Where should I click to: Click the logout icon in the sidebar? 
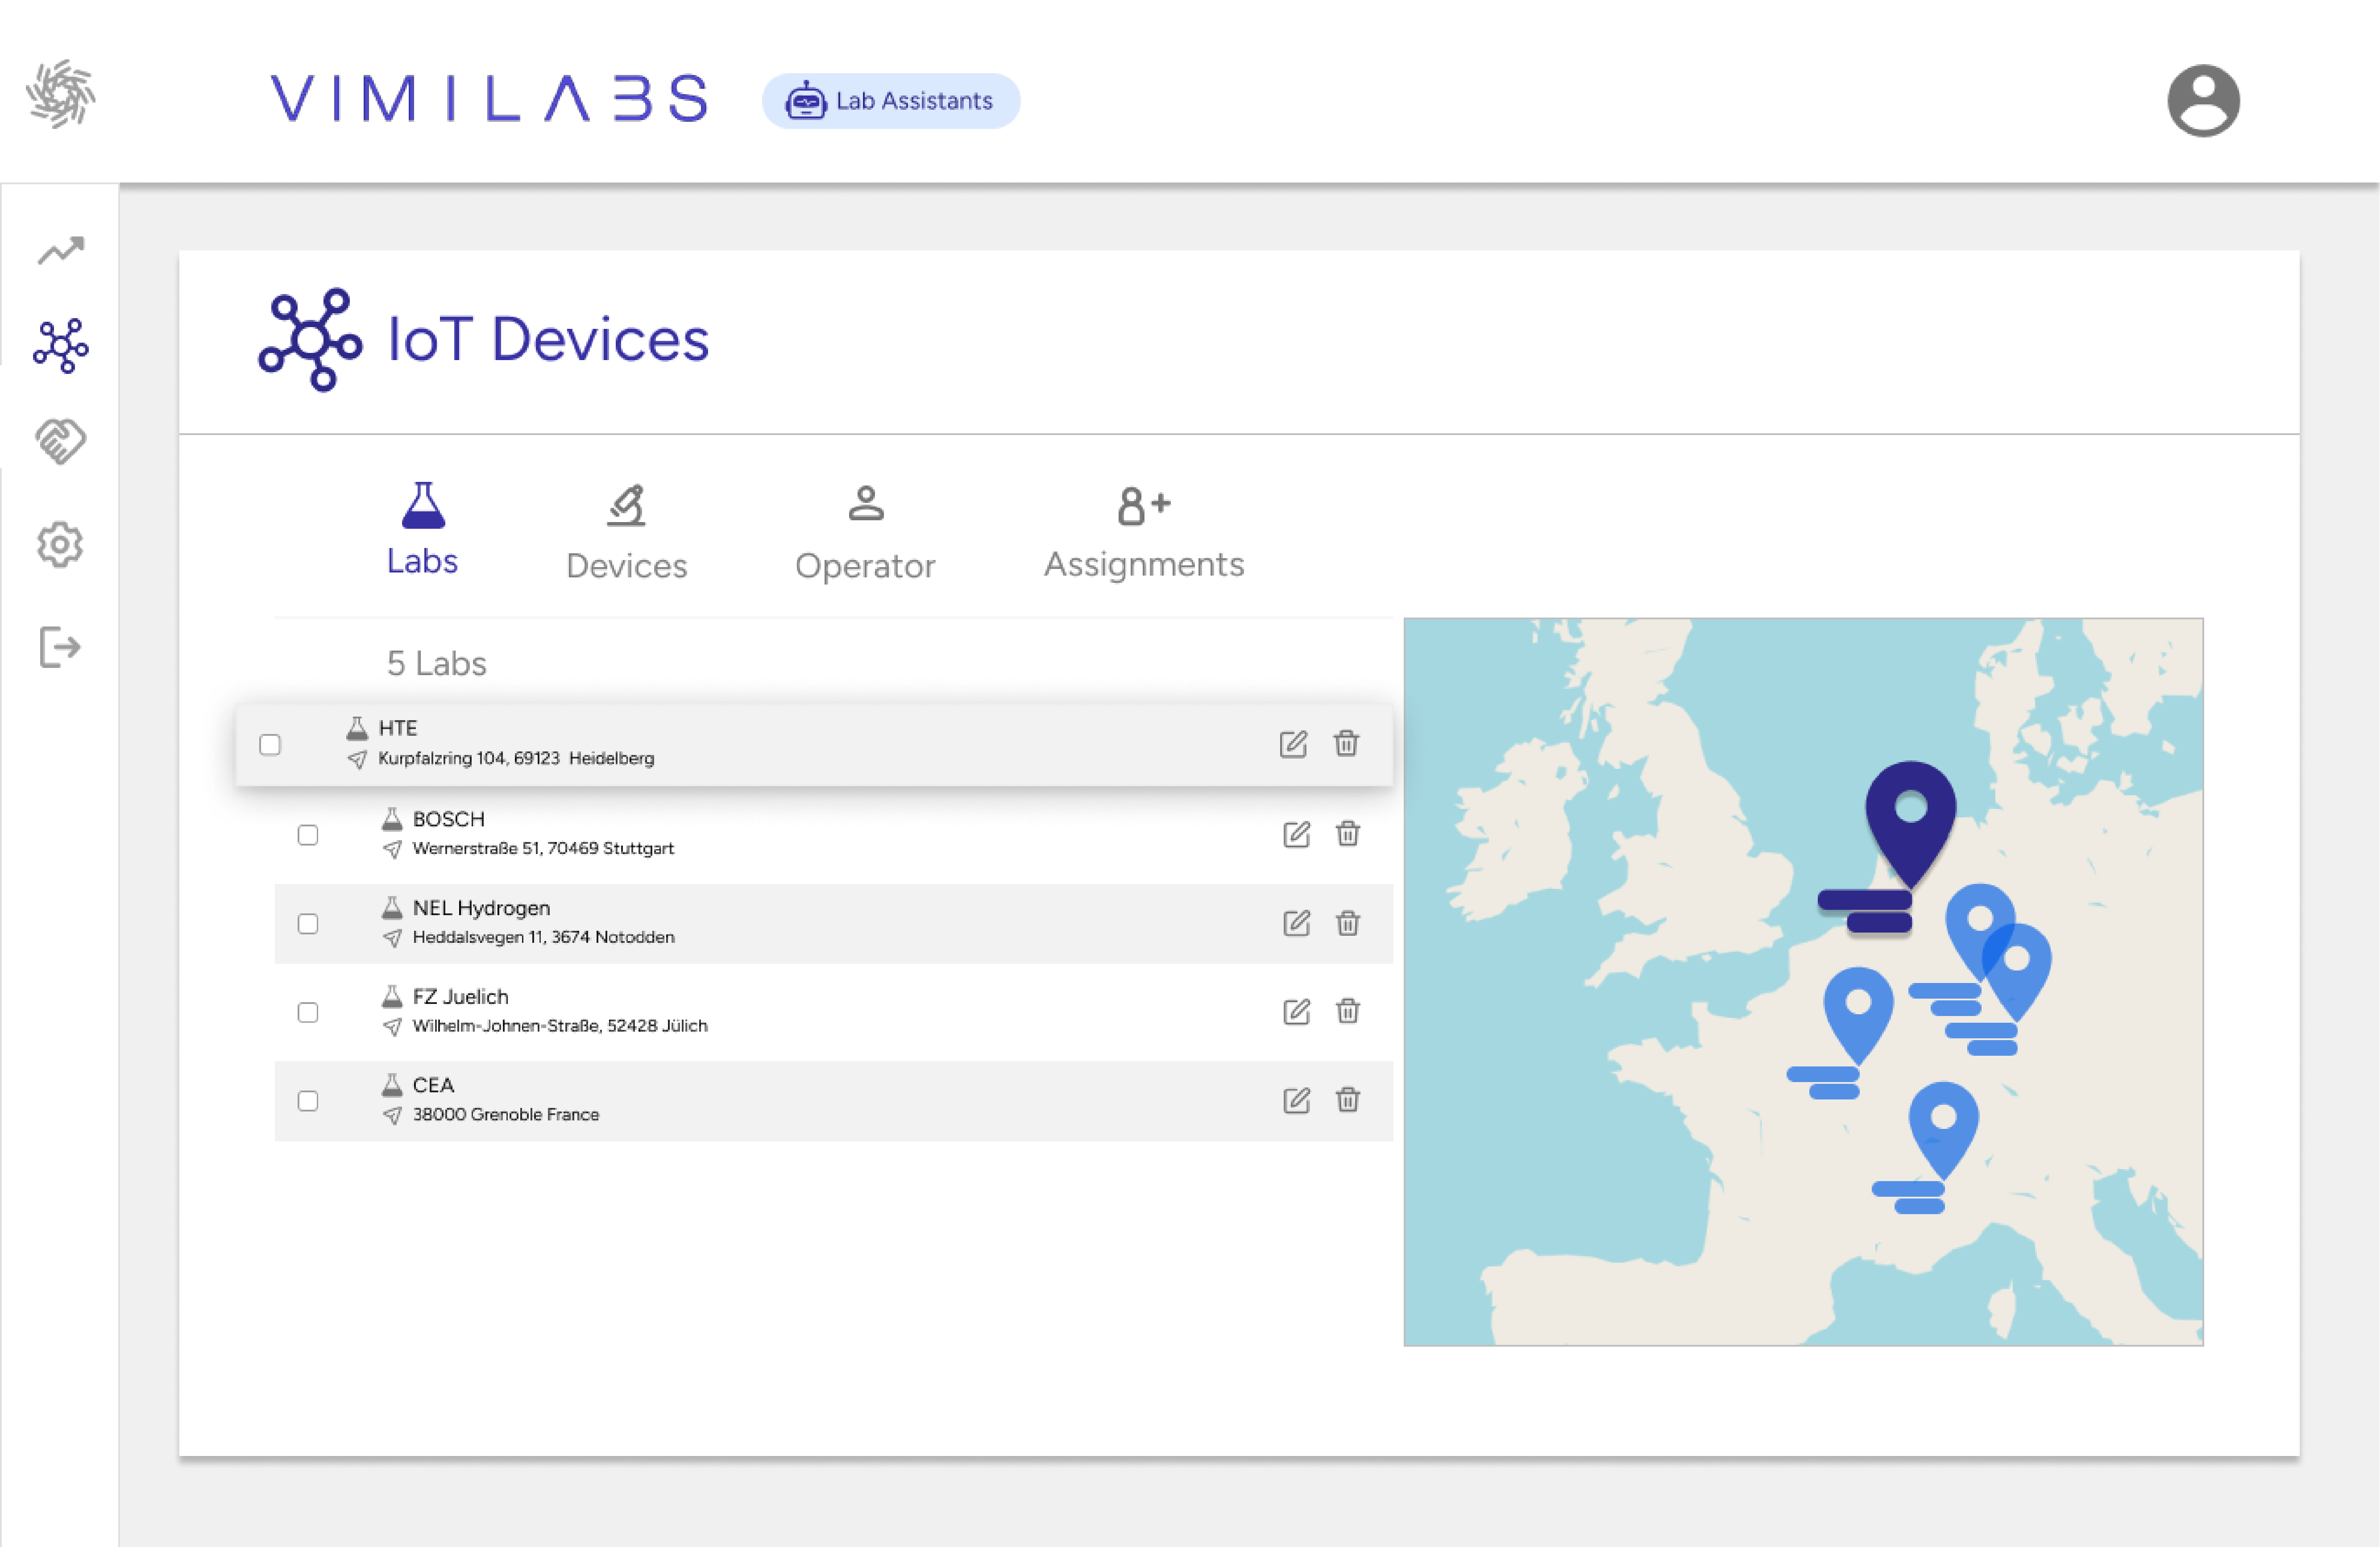tap(60, 647)
